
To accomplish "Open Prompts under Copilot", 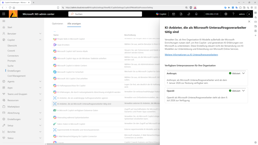I will pyautogui.click(x=11, y=61).
